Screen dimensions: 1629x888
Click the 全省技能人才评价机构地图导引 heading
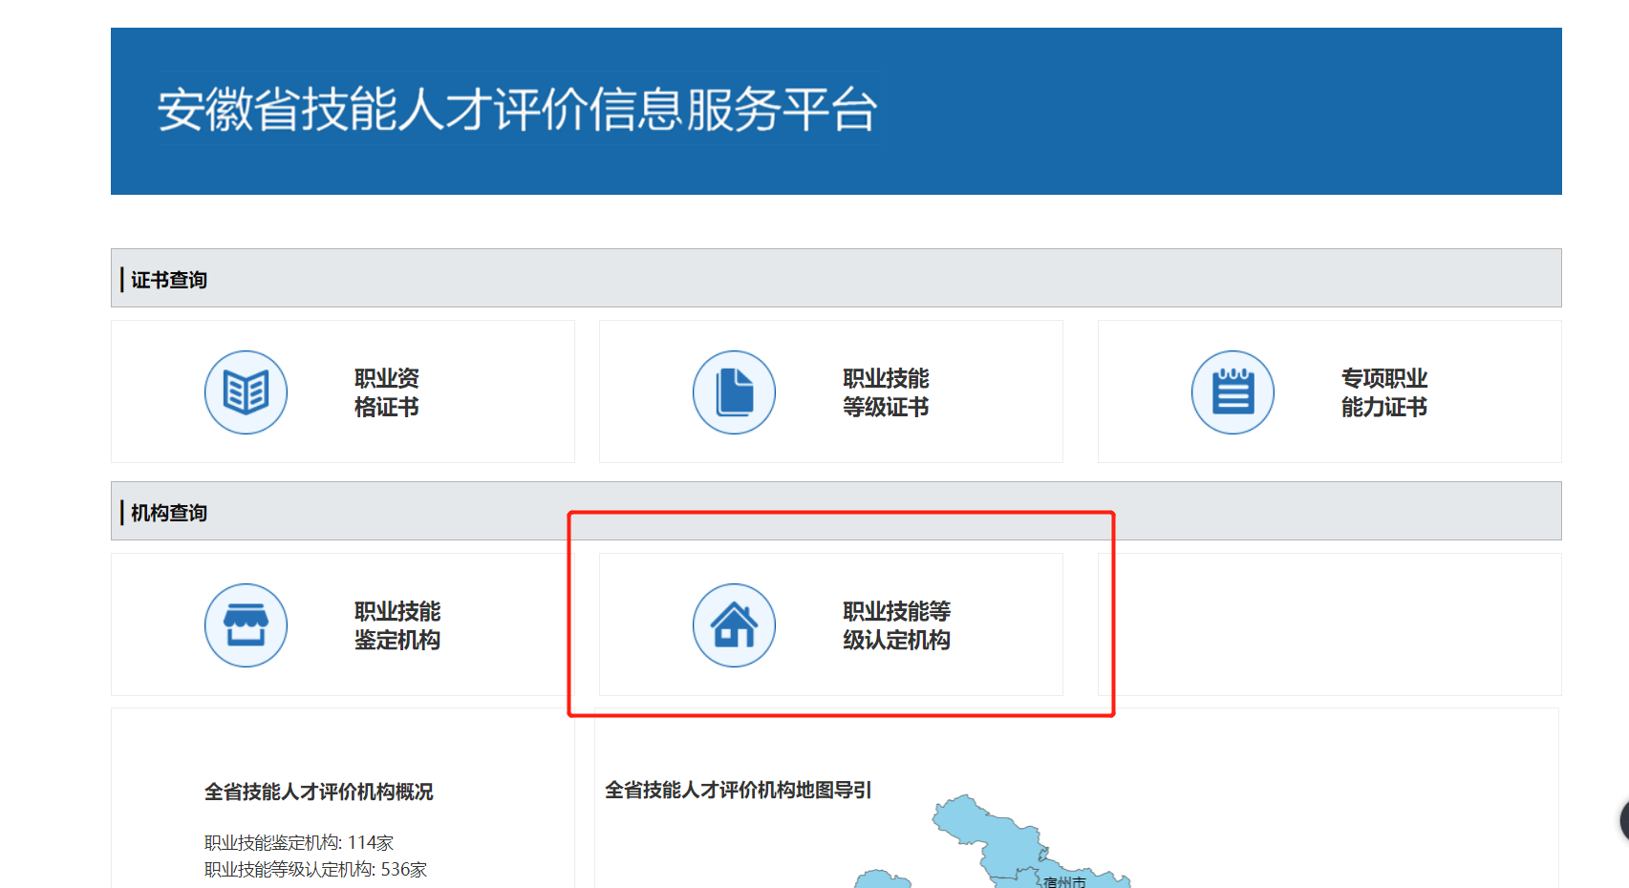(x=738, y=790)
